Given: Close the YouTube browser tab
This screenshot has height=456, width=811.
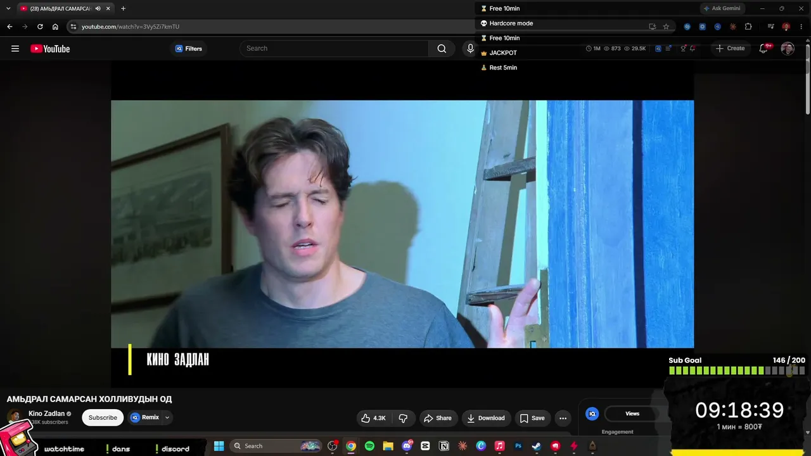Looking at the screenshot, I should [x=108, y=8].
